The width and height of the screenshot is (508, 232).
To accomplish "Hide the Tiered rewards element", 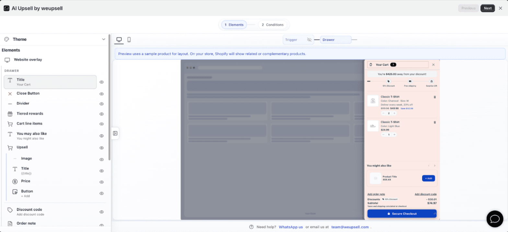I will pyautogui.click(x=101, y=114).
